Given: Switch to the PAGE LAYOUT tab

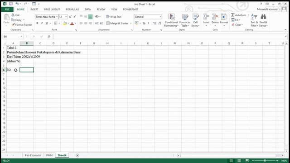Looking at the screenshot, I should pyautogui.click(x=52, y=9).
